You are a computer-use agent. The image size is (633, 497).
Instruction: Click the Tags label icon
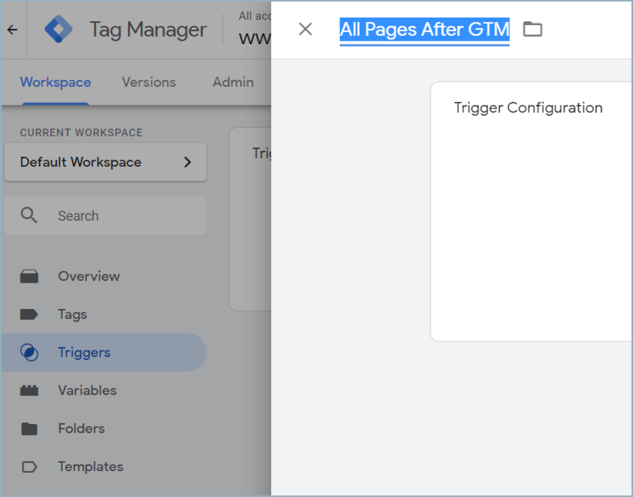[x=29, y=314]
